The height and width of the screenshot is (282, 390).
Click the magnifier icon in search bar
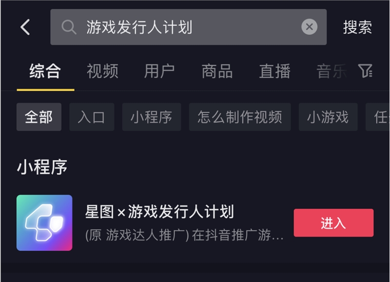tap(68, 27)
